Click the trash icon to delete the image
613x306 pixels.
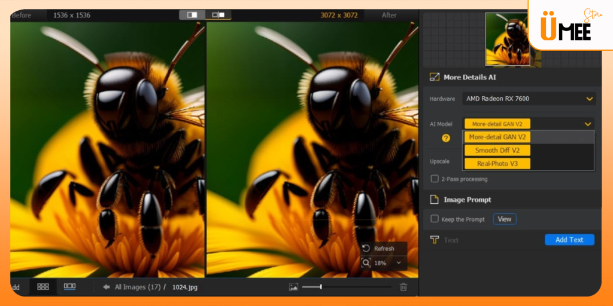coord(403,287)
